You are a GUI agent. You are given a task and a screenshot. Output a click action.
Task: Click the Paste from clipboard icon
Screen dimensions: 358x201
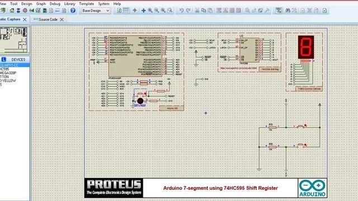210,11
